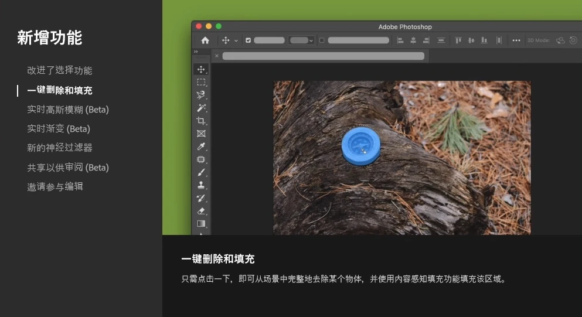Click the bold 一键删除和填充 description title
The height and width of the screenshot is (317, 582).
218,259
